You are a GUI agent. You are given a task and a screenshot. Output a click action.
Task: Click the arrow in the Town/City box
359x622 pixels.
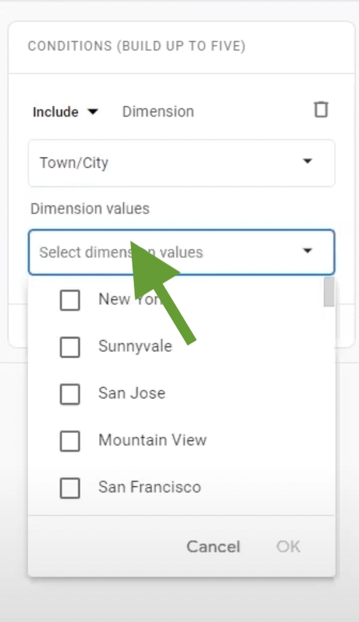[307, 161]
